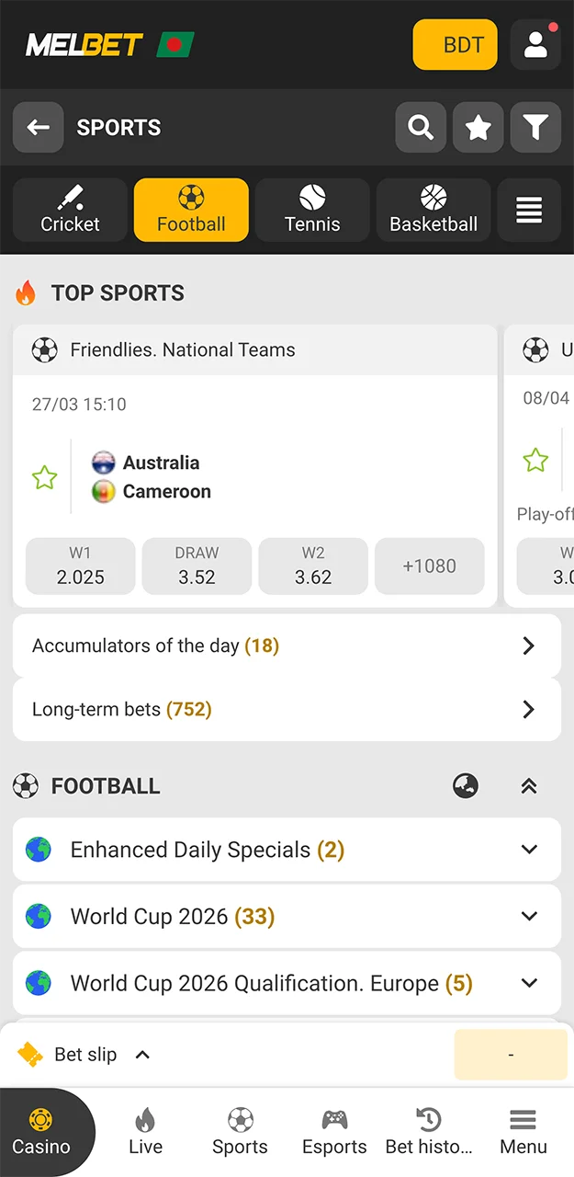This screenshot has width=574, height=1177.
Task: Expand World Cup 2026 Qualification Europe
Action: (x=529, y=983)
